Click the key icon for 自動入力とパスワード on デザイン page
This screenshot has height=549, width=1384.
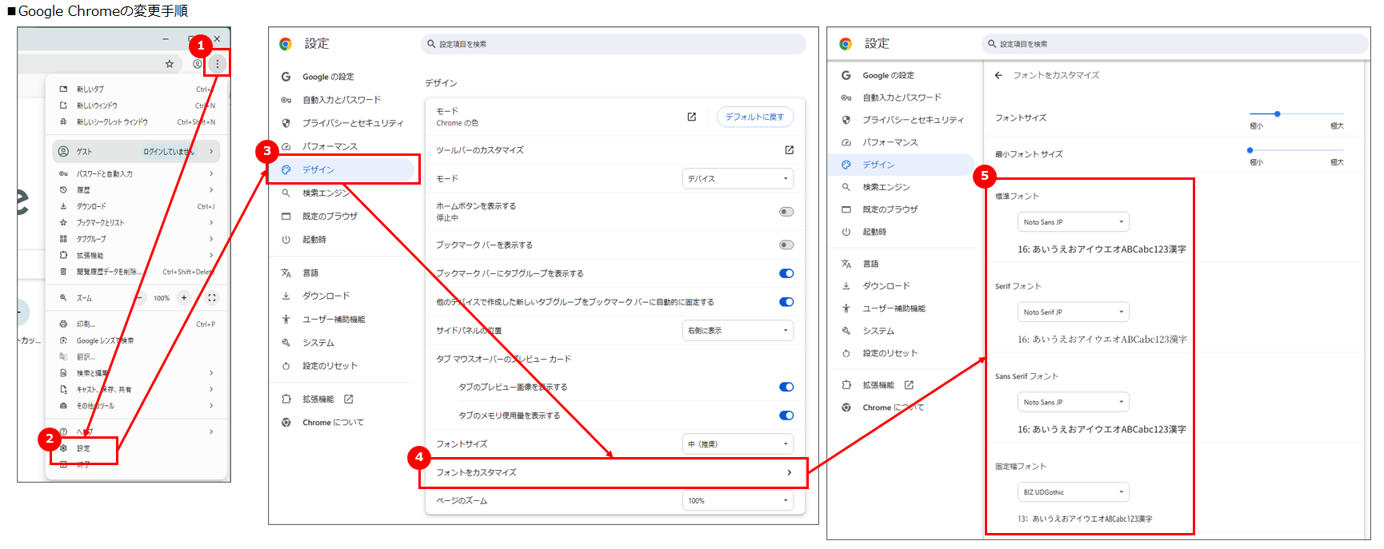(286, 100)
